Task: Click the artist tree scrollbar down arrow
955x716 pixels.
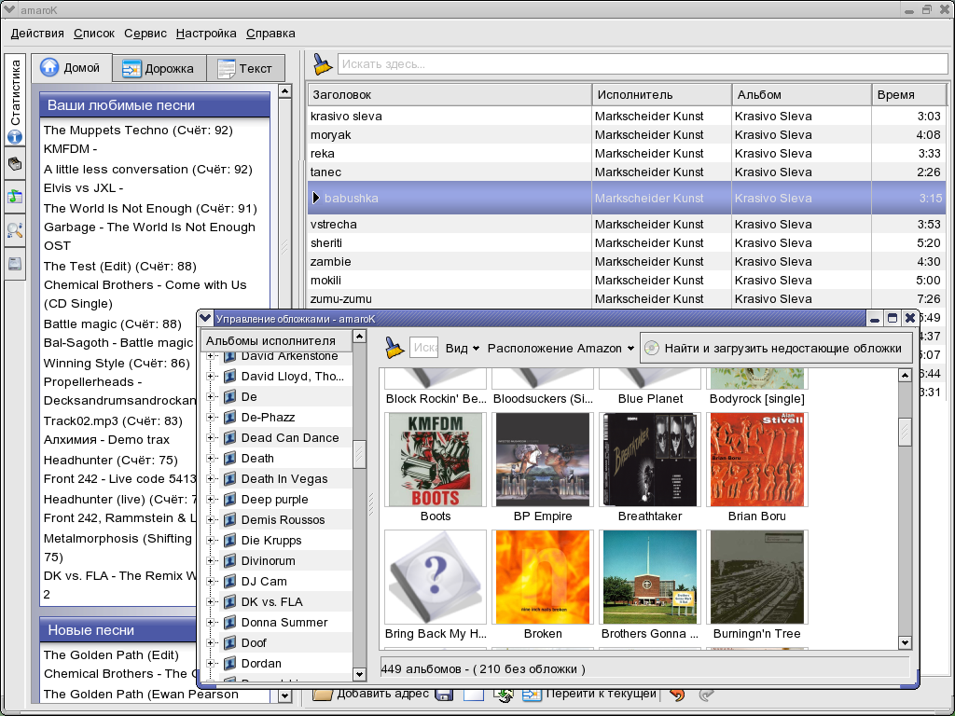Action: (x=359, y=674)
